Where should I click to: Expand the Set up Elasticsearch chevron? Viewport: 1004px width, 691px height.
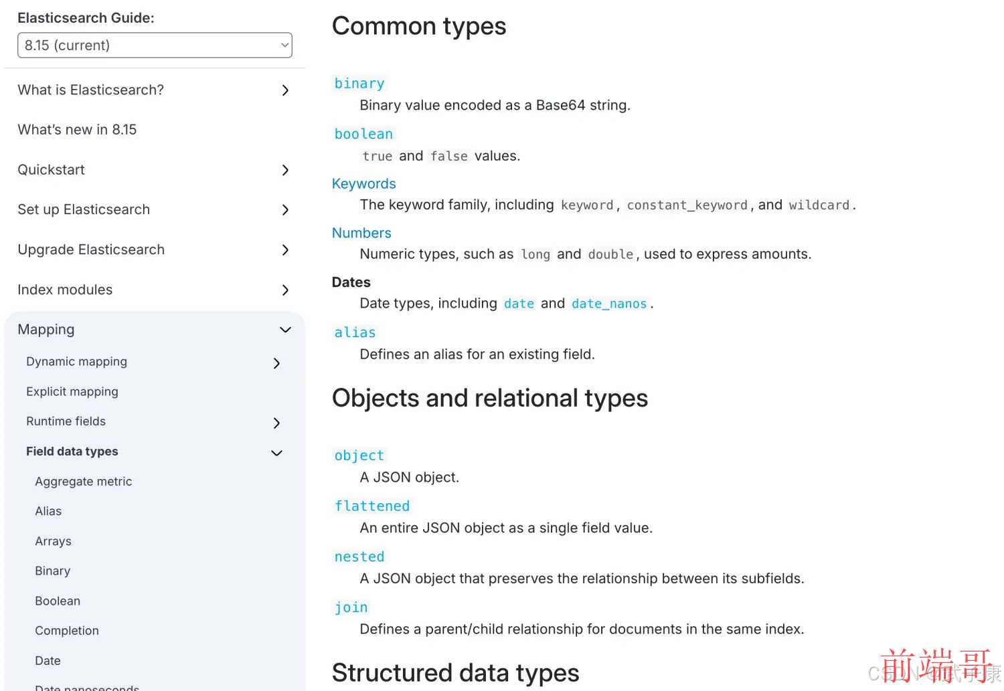coord(285,210)
